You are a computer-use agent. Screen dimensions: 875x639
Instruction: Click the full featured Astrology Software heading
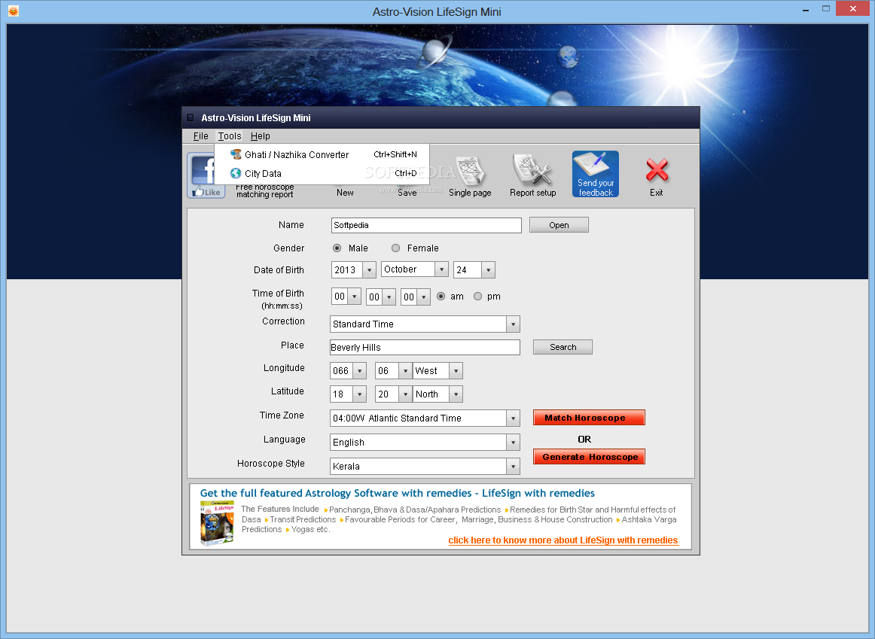tap(398, 493)
